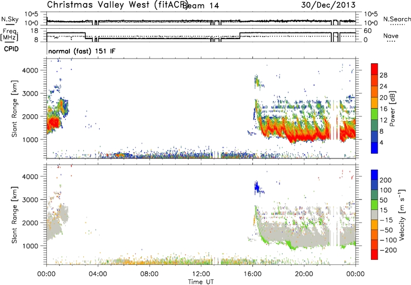The height and width of the screenshot is (285, 411).
Task: Click the "100" label on Velocity color bar
Action: [x=386, y=190]
